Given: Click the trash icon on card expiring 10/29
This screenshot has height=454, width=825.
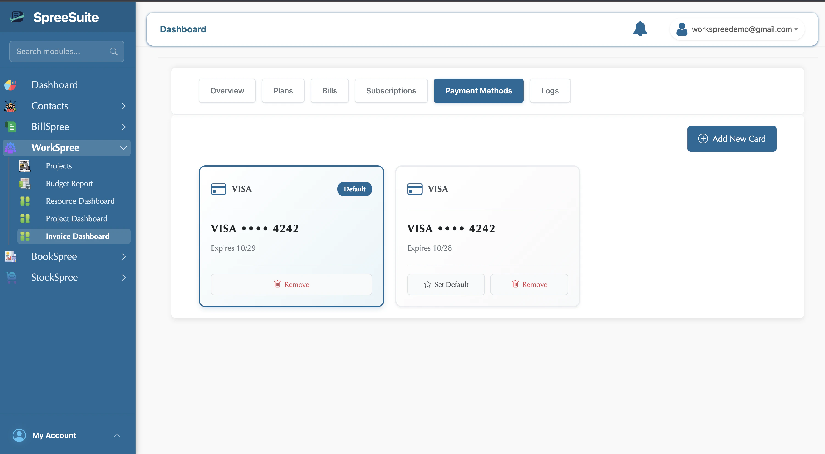Looking at the screenshot, I should 277,284.
